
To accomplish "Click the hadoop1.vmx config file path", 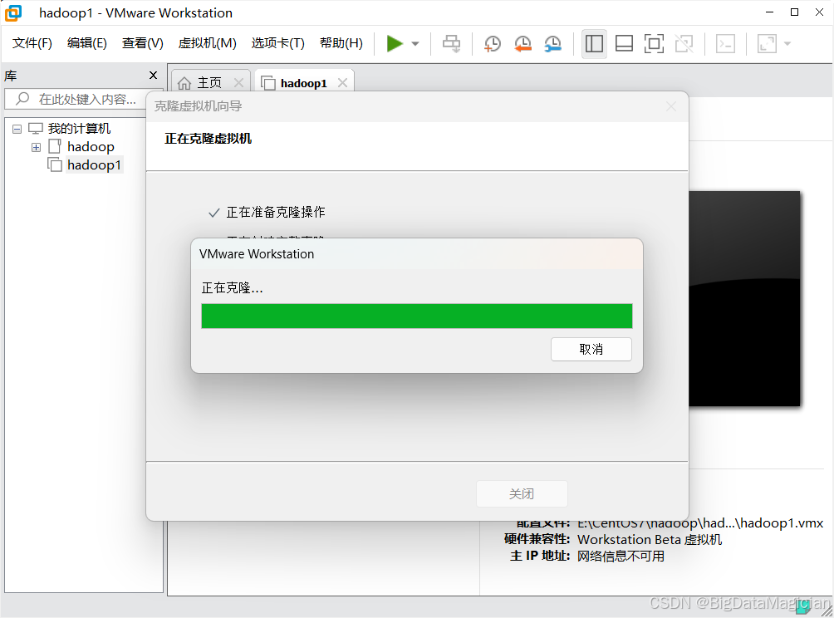I will coord(700,523).
